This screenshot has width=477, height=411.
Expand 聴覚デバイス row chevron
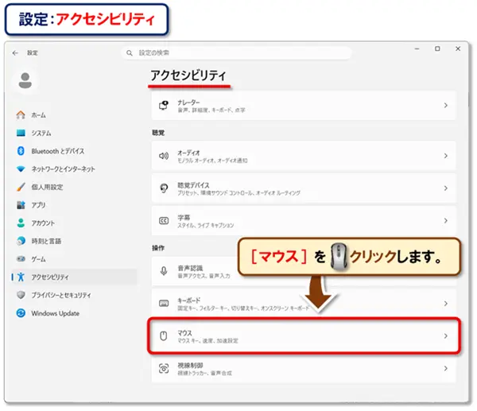446,188
